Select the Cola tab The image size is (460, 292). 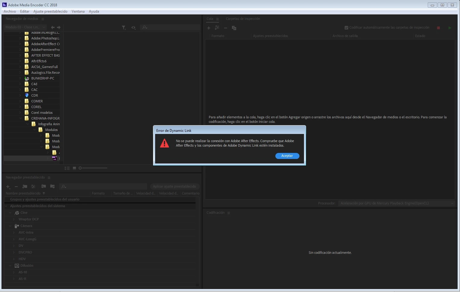click(210, 19)
